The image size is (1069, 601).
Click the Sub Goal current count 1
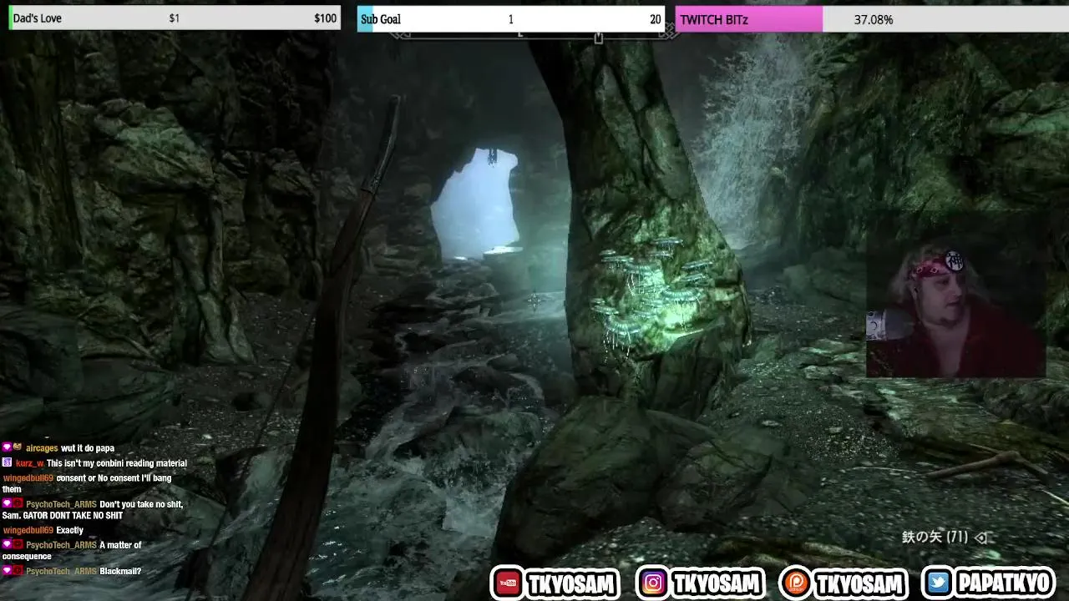[x=510, y=19]
